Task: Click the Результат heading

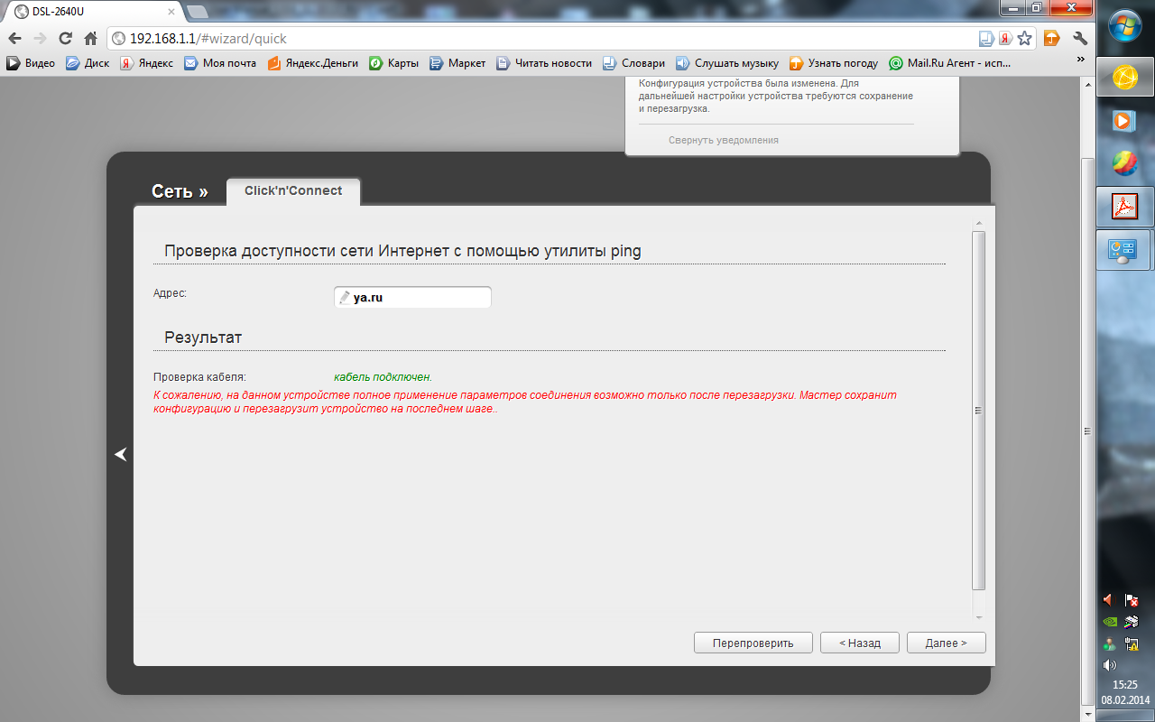Action: pyautogui.click(x=203, y=338)
